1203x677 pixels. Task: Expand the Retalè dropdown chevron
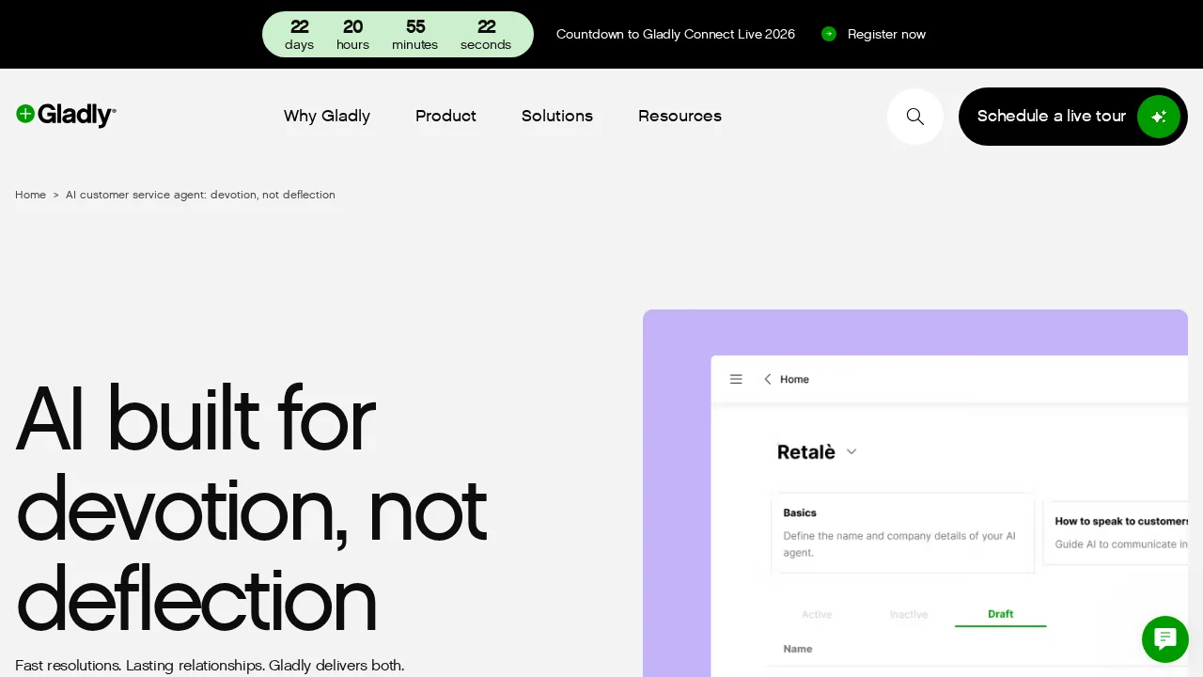pos(851,452)
